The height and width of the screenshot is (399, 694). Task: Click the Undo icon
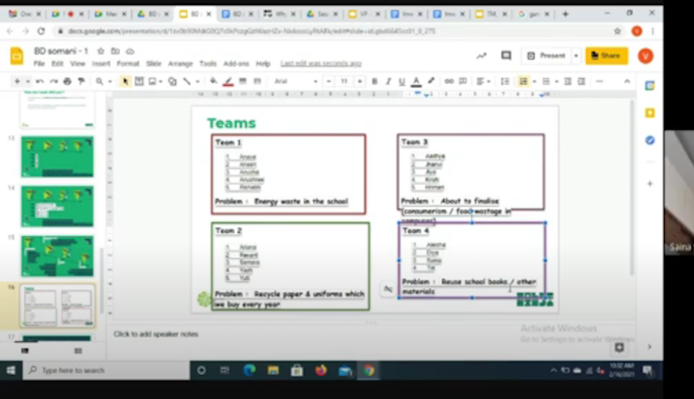click(40, 82)
